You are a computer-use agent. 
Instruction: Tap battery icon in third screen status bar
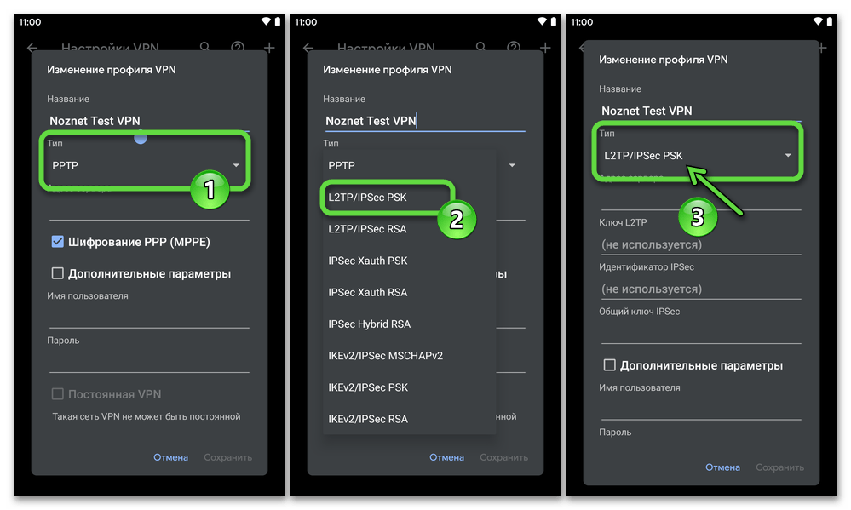830,21
